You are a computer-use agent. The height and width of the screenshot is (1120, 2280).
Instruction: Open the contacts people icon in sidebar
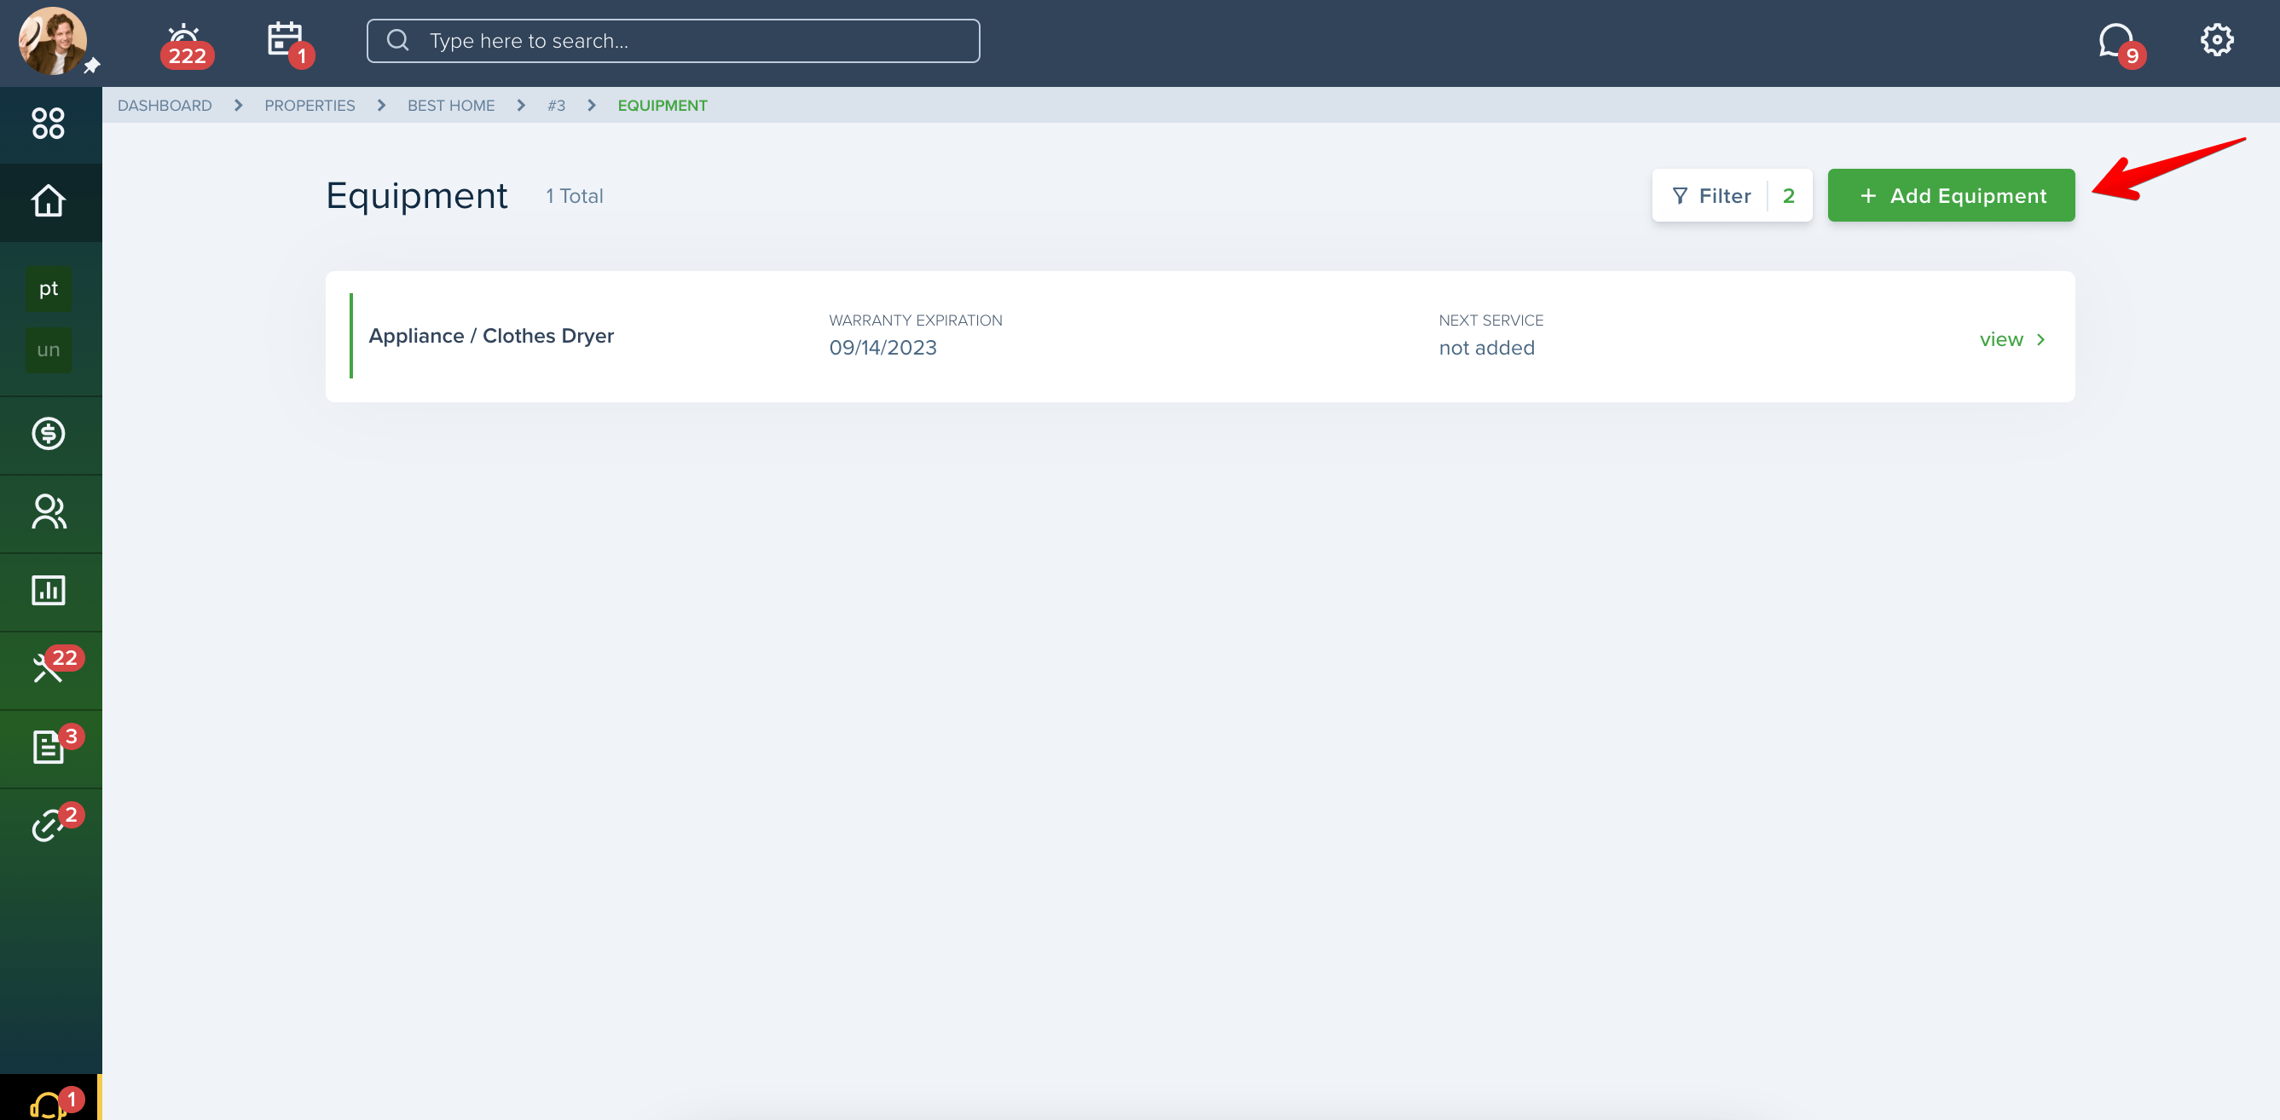click(x=49, y=511)
